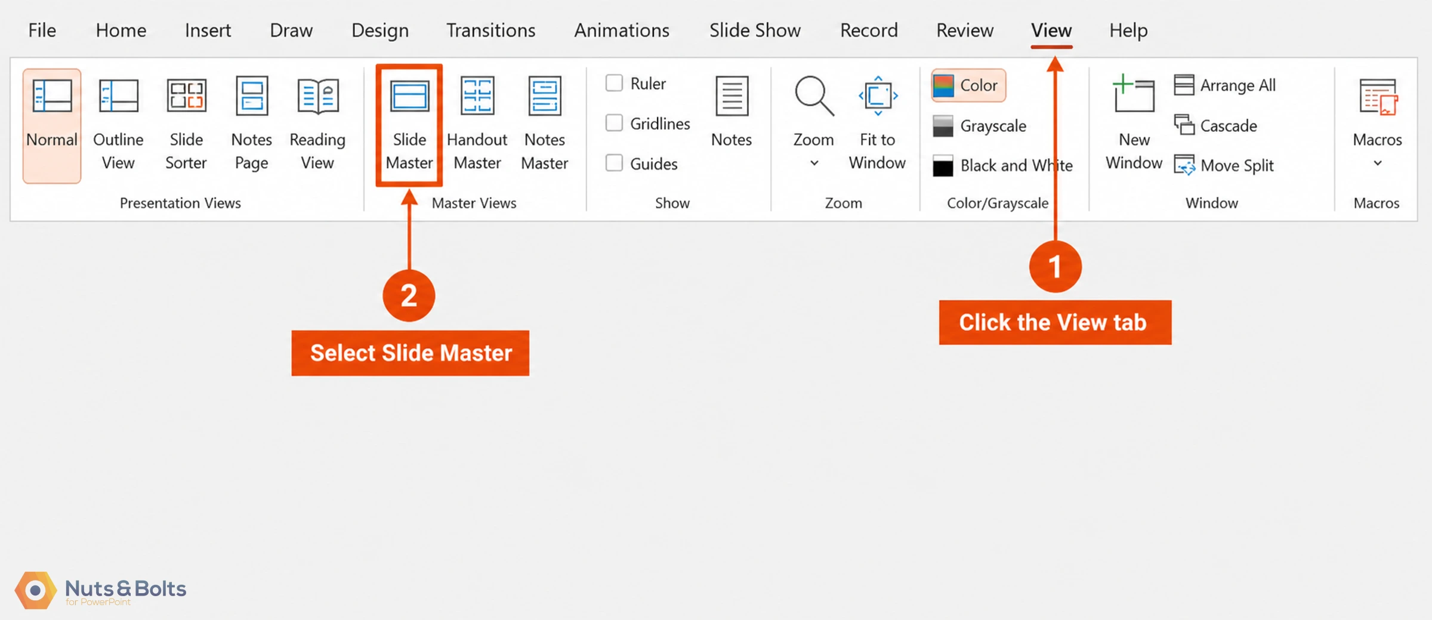Enable the Gridlines checkbox
Screen dimensions: 1432x620
614,123
